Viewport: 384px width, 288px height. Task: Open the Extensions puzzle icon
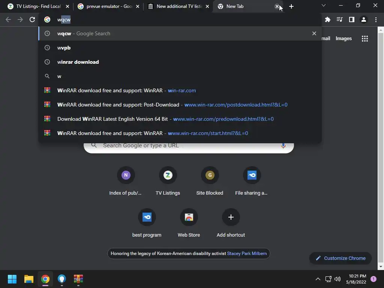coord(327,19)
